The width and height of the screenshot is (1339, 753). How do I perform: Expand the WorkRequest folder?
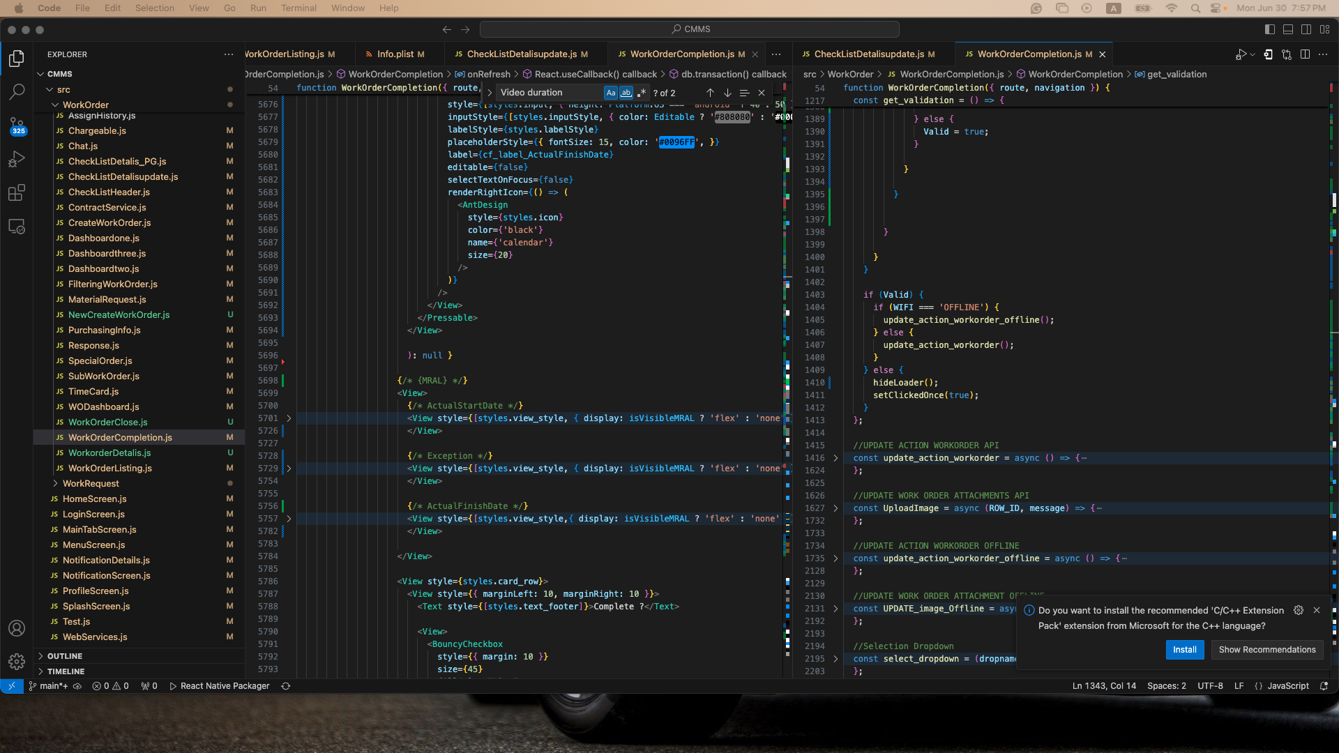(x=91, y=483)
